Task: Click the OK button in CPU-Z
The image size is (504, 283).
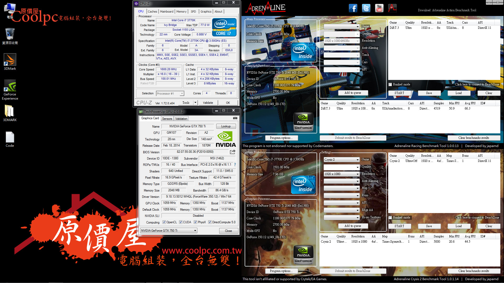Action: click(228, 103)
